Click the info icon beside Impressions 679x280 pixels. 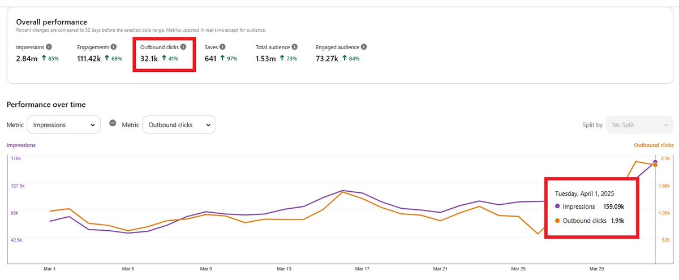[x=49, y=48]
